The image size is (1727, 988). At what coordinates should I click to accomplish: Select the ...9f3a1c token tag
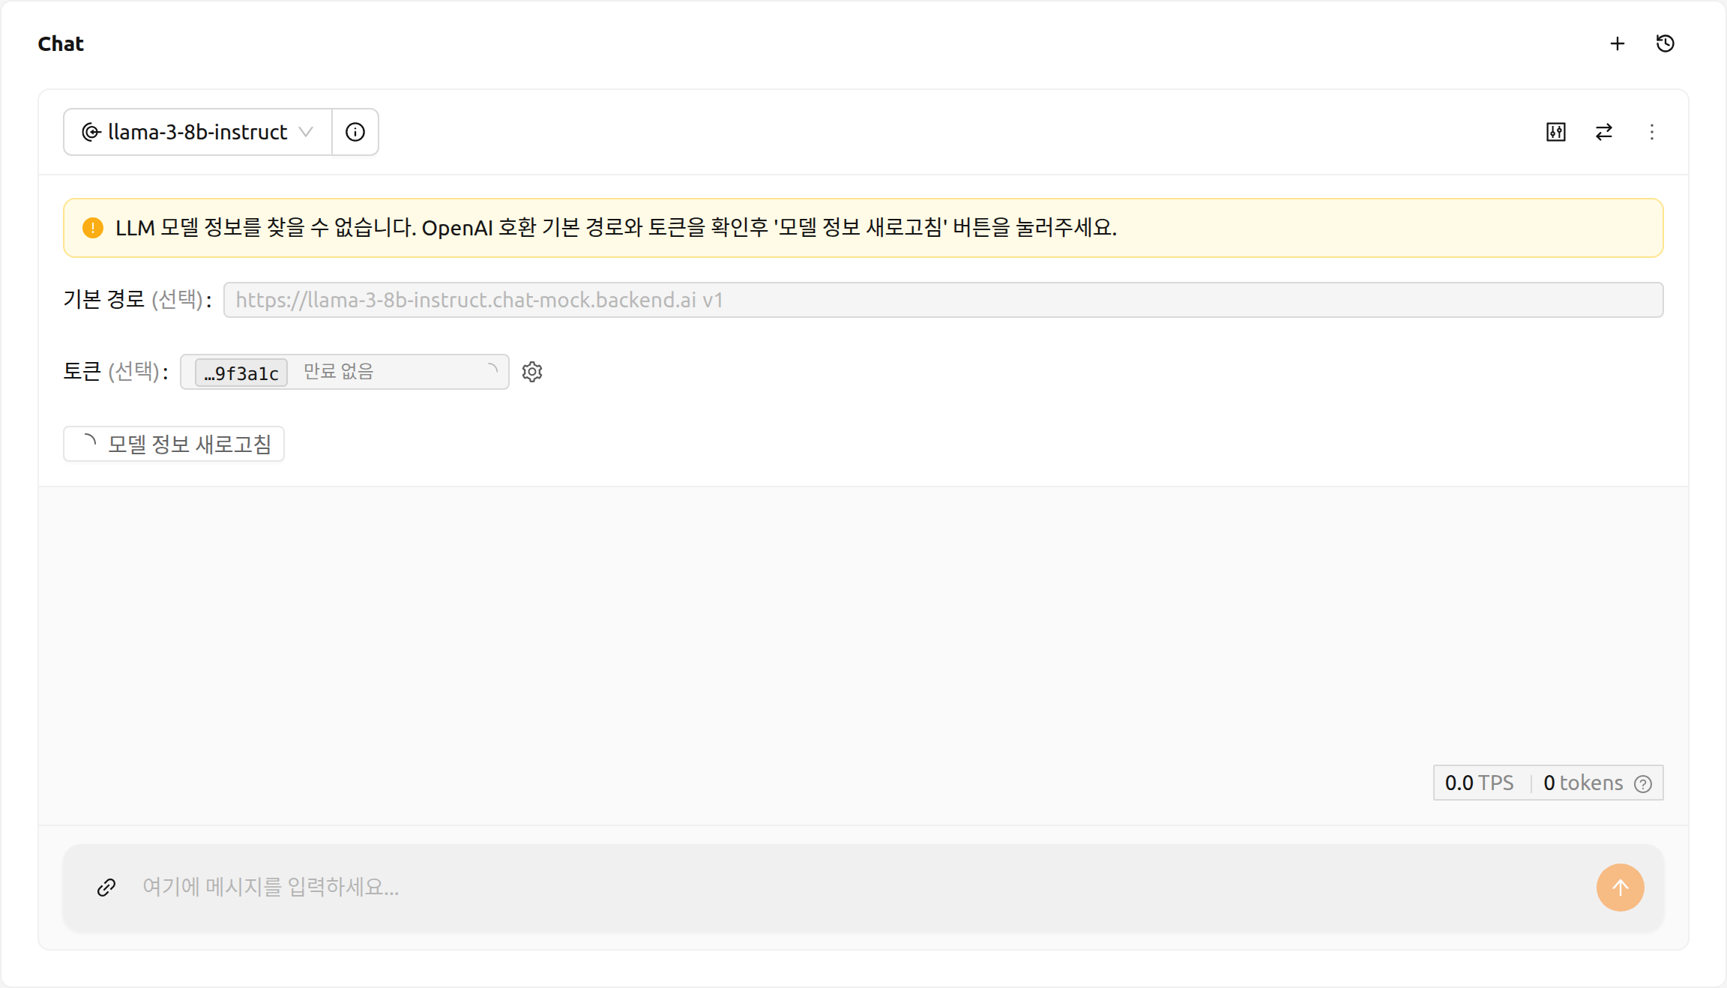click(241, 373)
